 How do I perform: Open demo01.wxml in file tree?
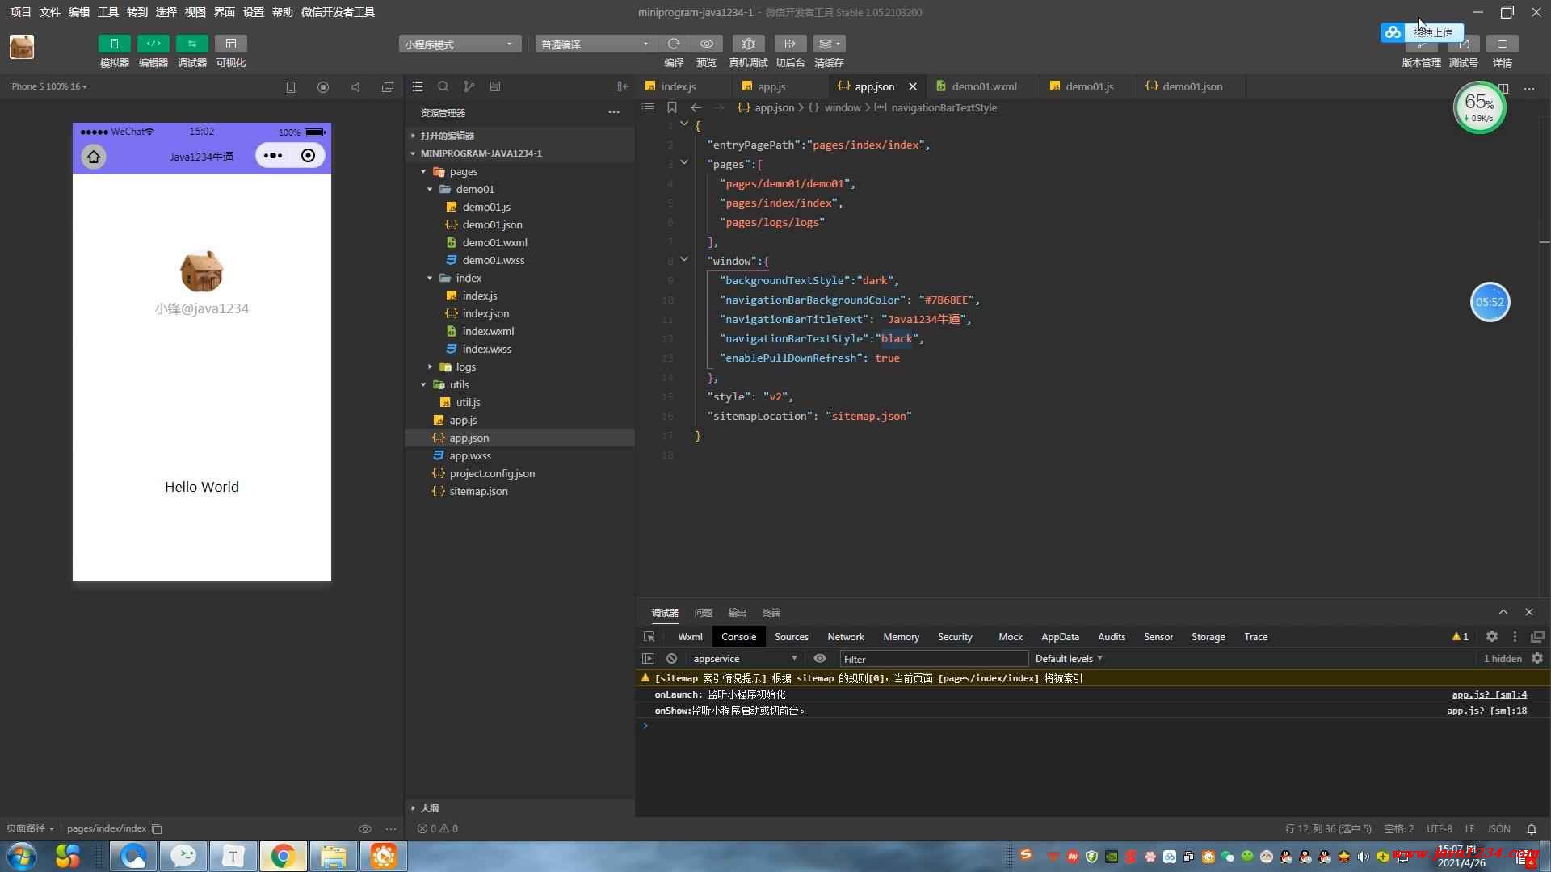(x=494, y=242)
